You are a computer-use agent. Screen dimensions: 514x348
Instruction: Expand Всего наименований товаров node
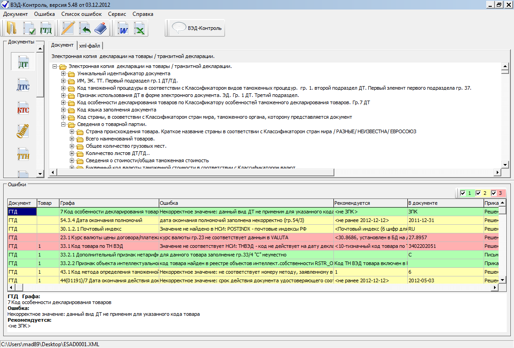click(x=72, y=139)
